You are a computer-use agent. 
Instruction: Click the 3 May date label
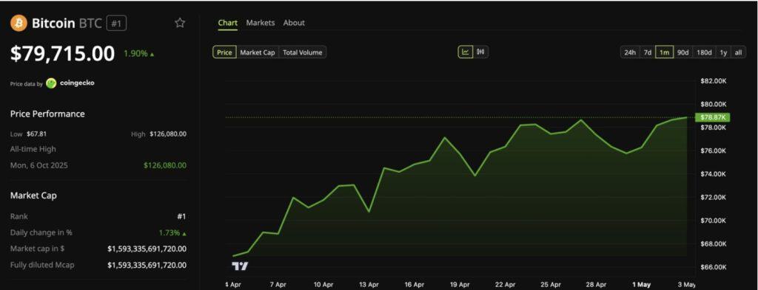tap(686, 285)
